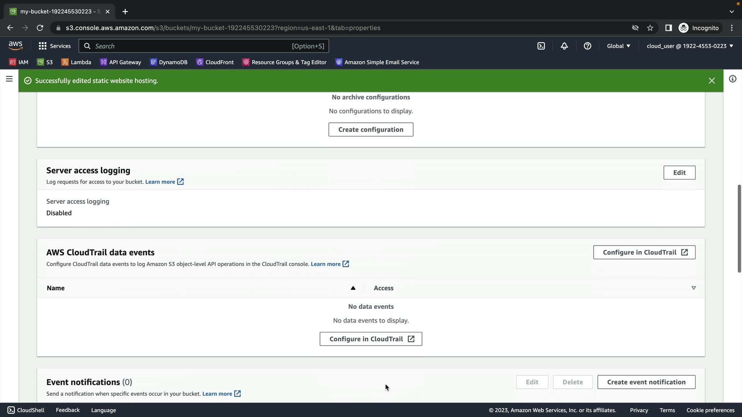Open the CloudShell icon in top navigation
Screen dimensions: 742x417
pos(541,46)
